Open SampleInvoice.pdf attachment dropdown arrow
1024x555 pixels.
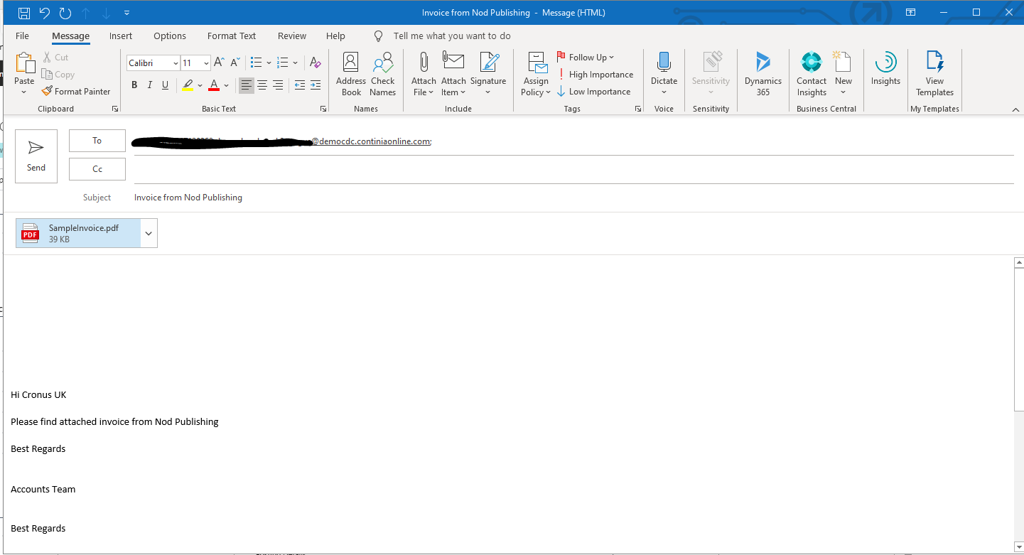149,233
